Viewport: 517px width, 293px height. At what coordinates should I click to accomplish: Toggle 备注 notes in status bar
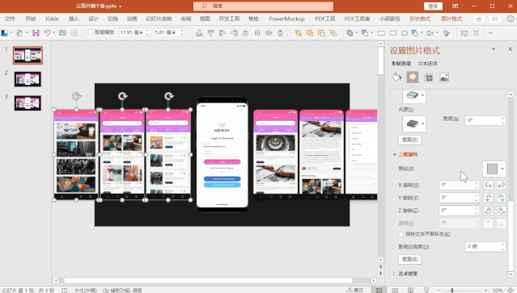pos(355,290)
